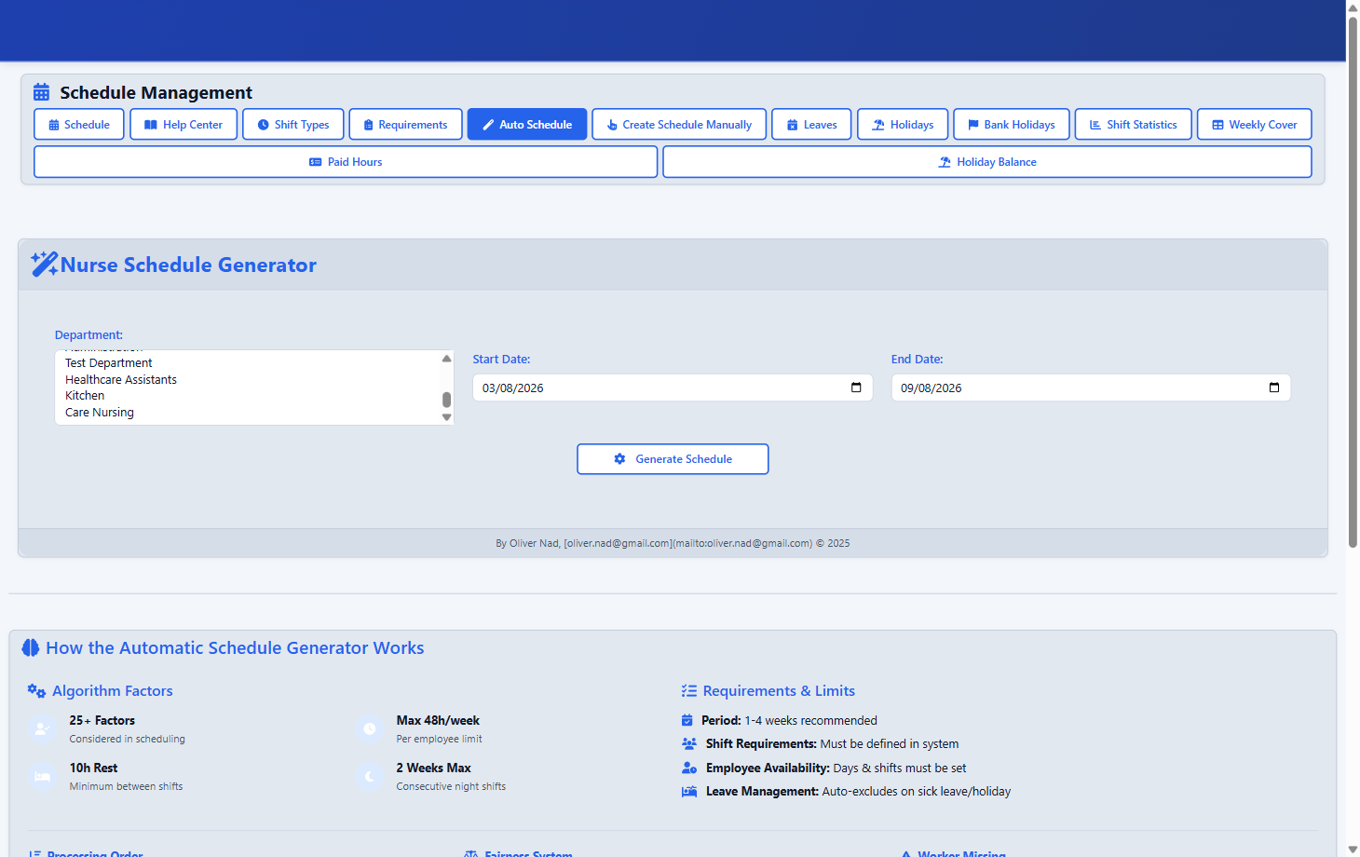Click the Leave Management bed icon
The image size is (1360, 857).
point(689,792)
